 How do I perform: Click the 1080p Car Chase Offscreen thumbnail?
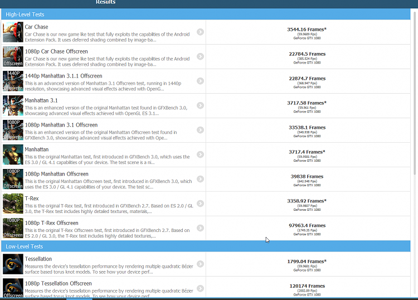point(13,56)
